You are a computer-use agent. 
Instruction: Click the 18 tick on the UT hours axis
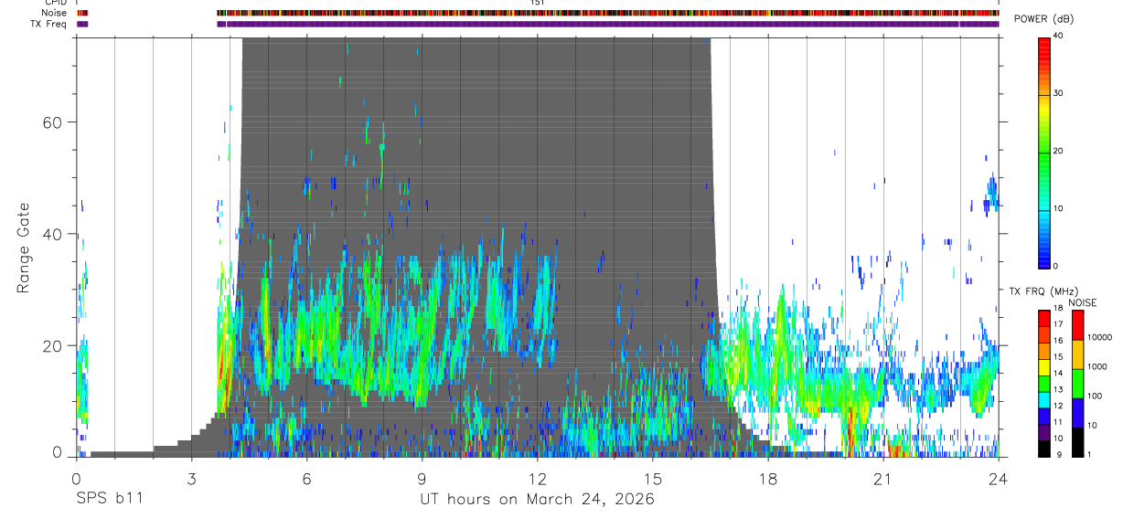click(767, 478)
